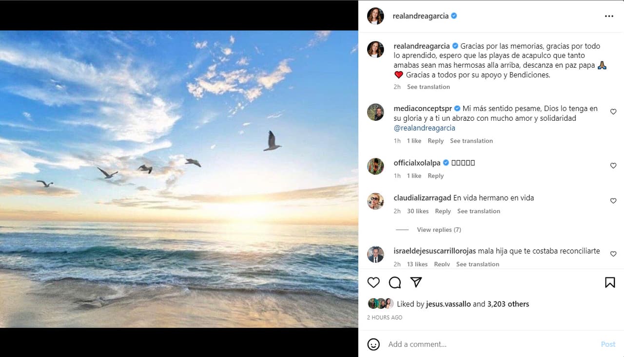The image size is (624, 357).
Task: Click realandreagarcia's circular profile picture
Action: 375,16
